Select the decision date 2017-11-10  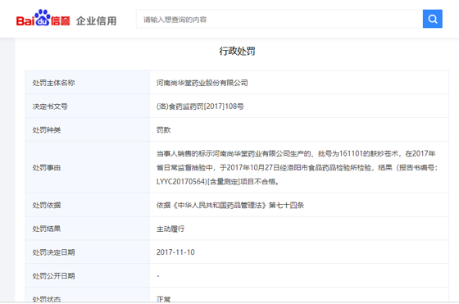(175, 252)
